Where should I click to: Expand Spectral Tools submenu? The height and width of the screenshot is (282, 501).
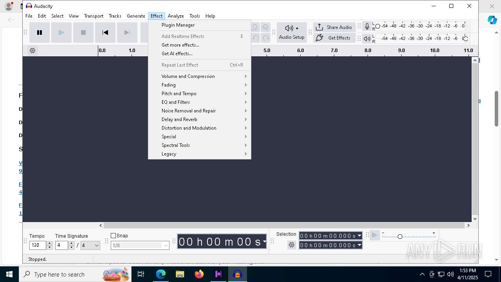(x=200, y=145)
